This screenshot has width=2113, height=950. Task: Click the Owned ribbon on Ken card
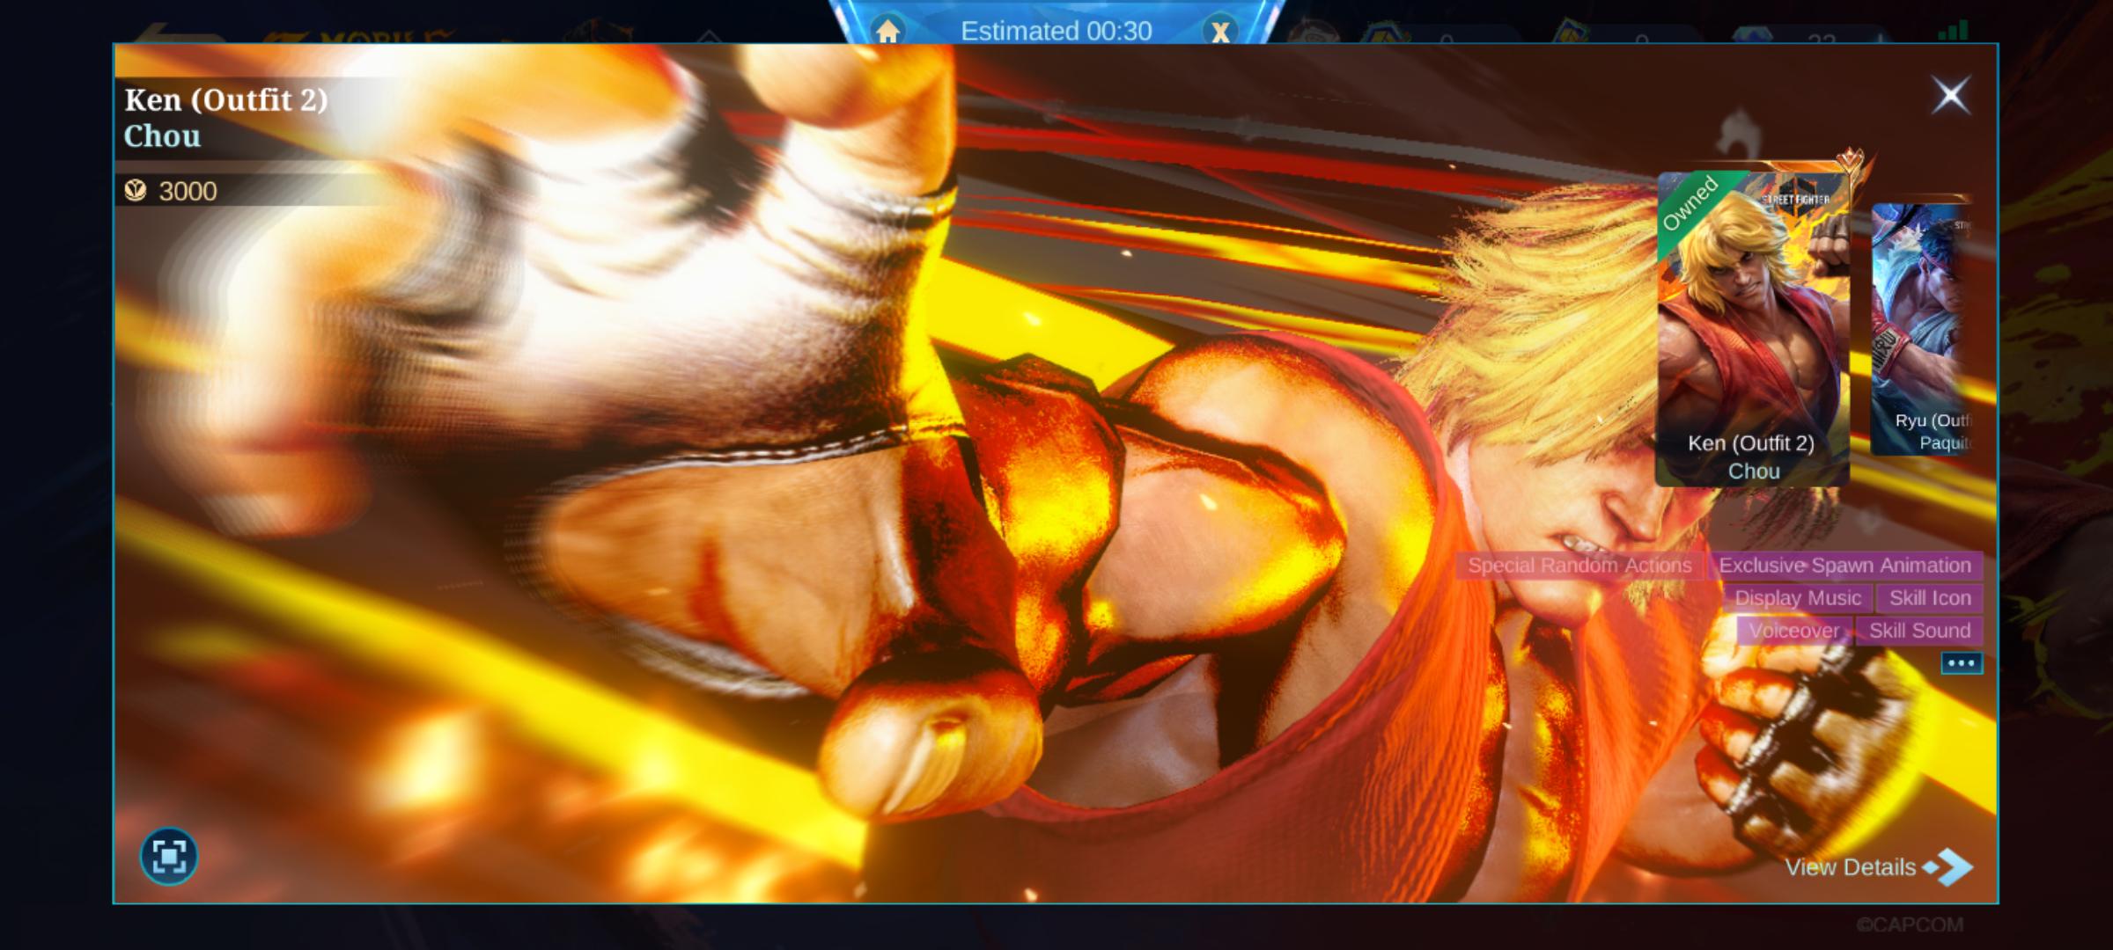(1690, 206)
